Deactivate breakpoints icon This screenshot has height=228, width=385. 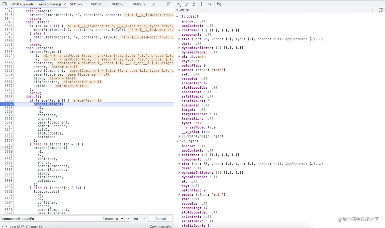click(x=219, y=4)
